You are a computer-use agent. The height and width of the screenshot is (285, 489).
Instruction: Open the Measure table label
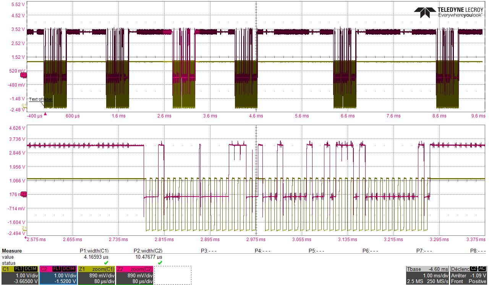pos(12,251)
